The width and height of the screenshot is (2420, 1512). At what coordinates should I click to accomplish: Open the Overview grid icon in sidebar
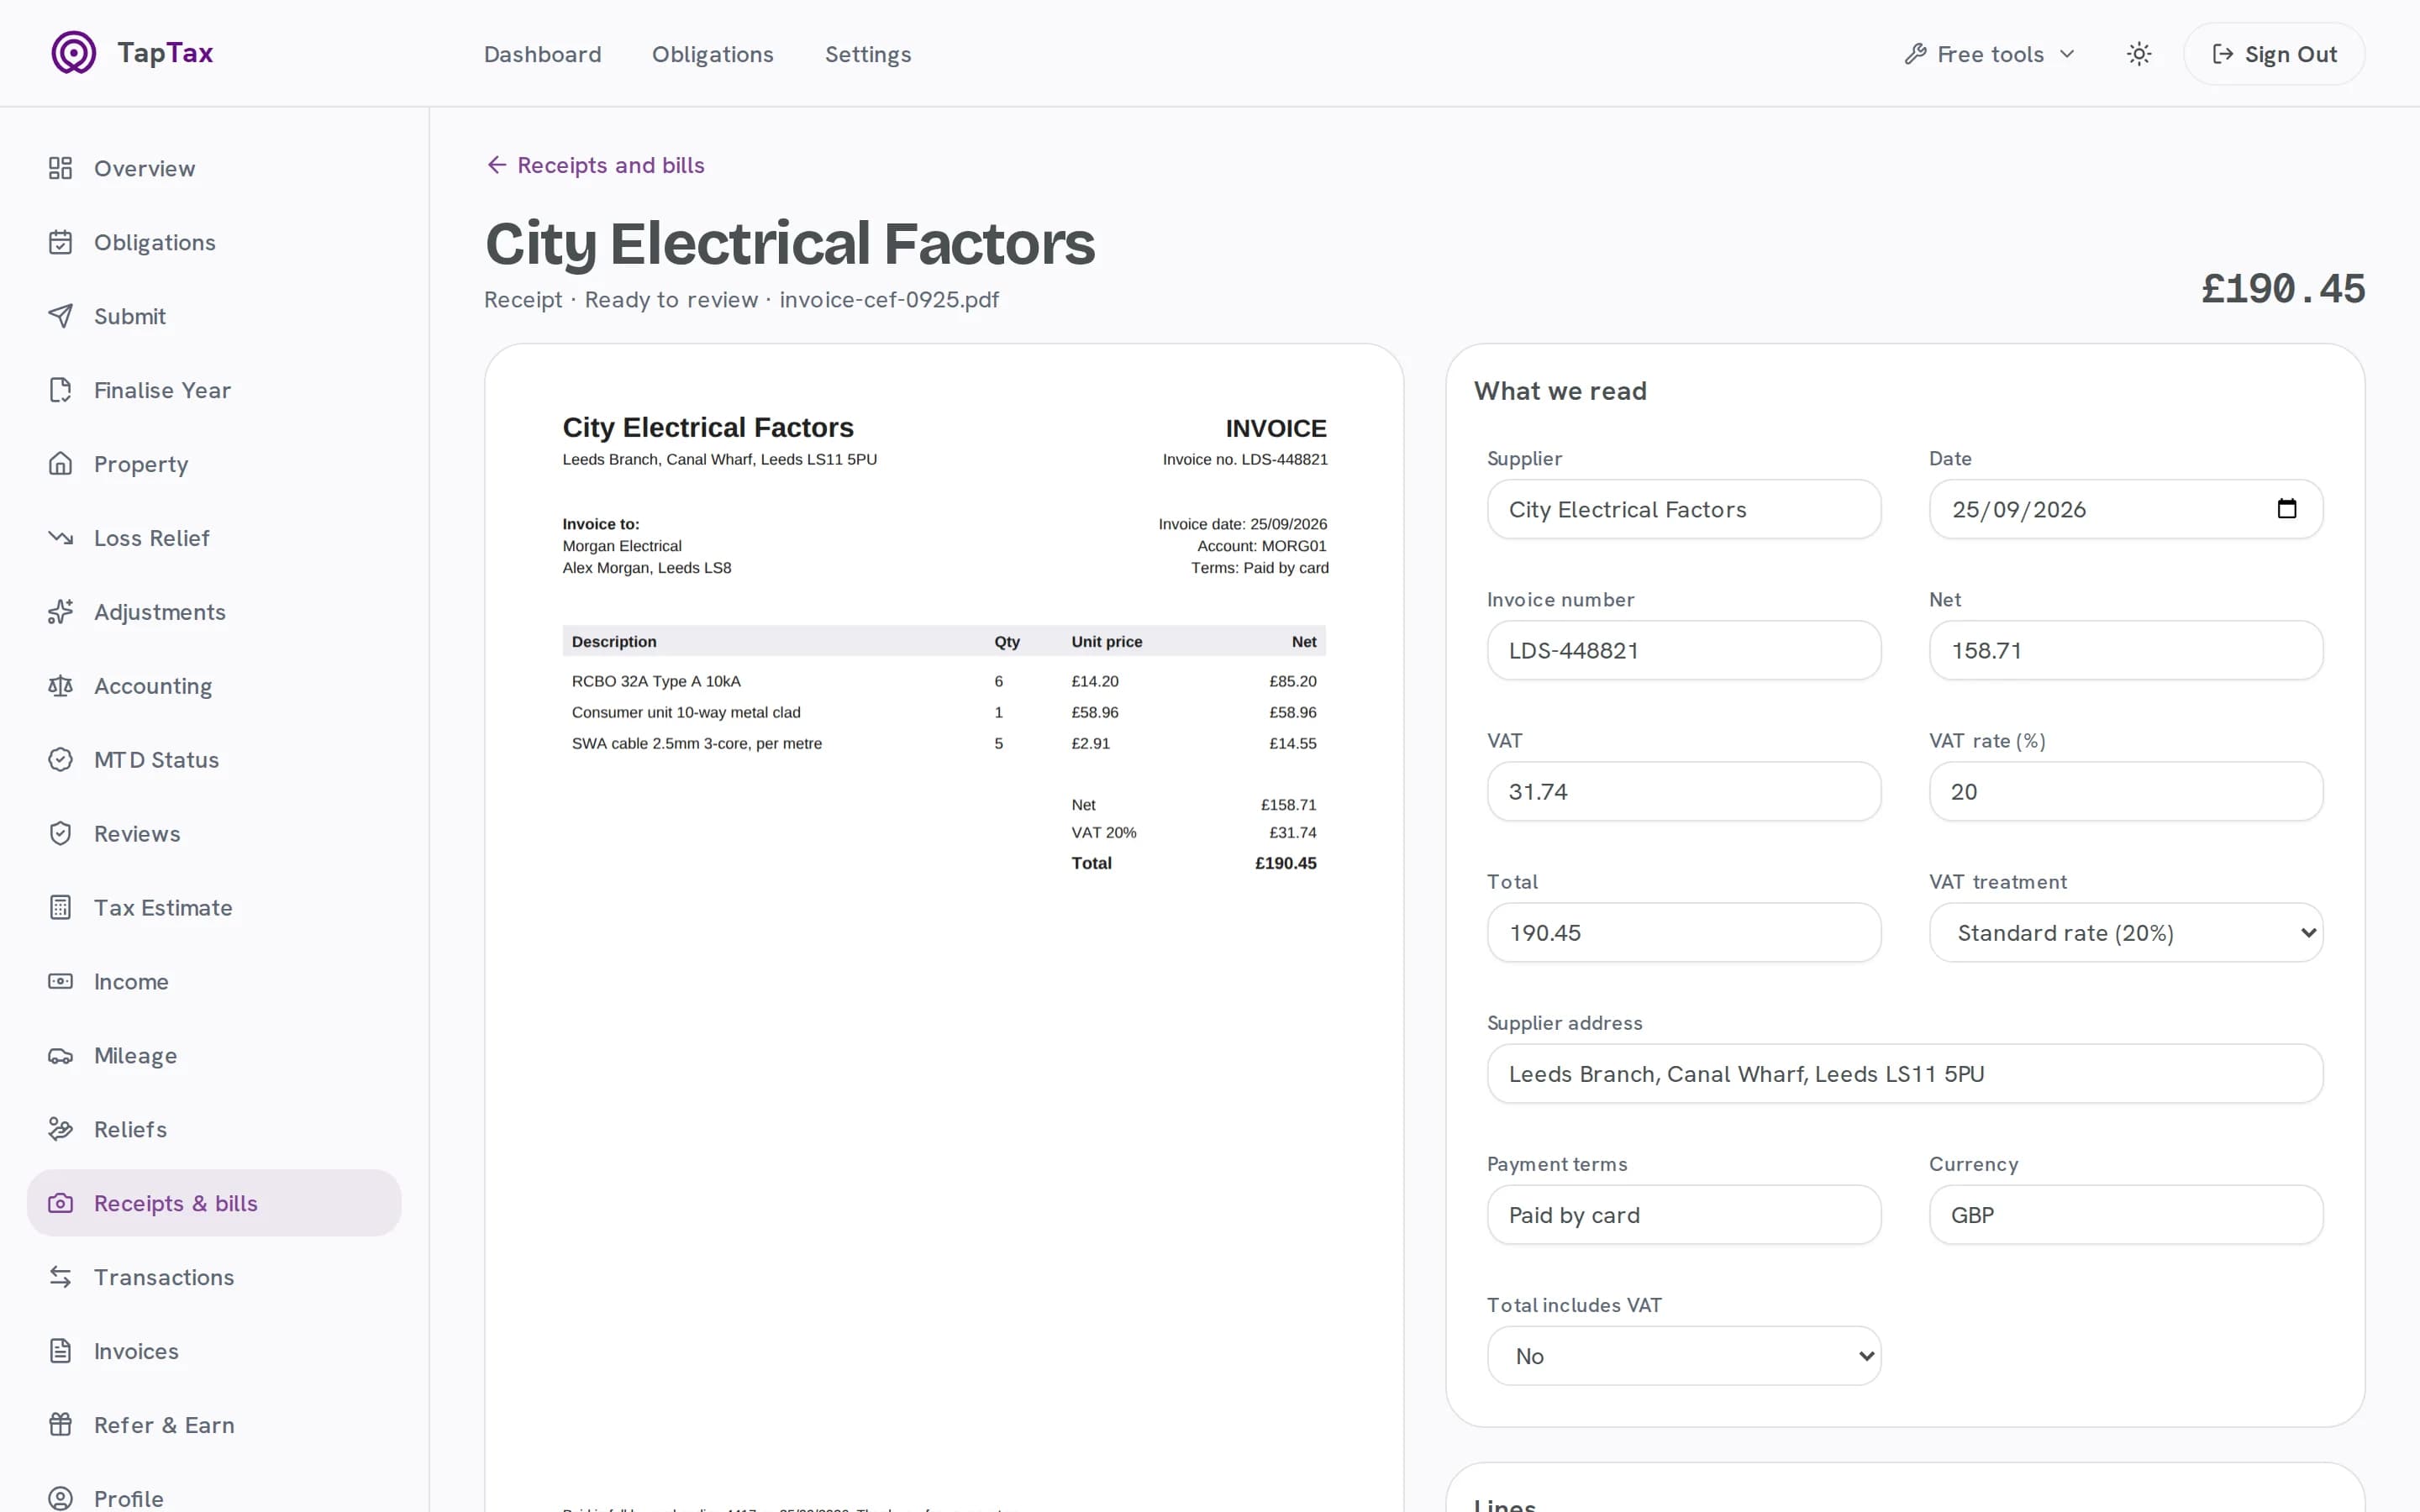(61, 168)
